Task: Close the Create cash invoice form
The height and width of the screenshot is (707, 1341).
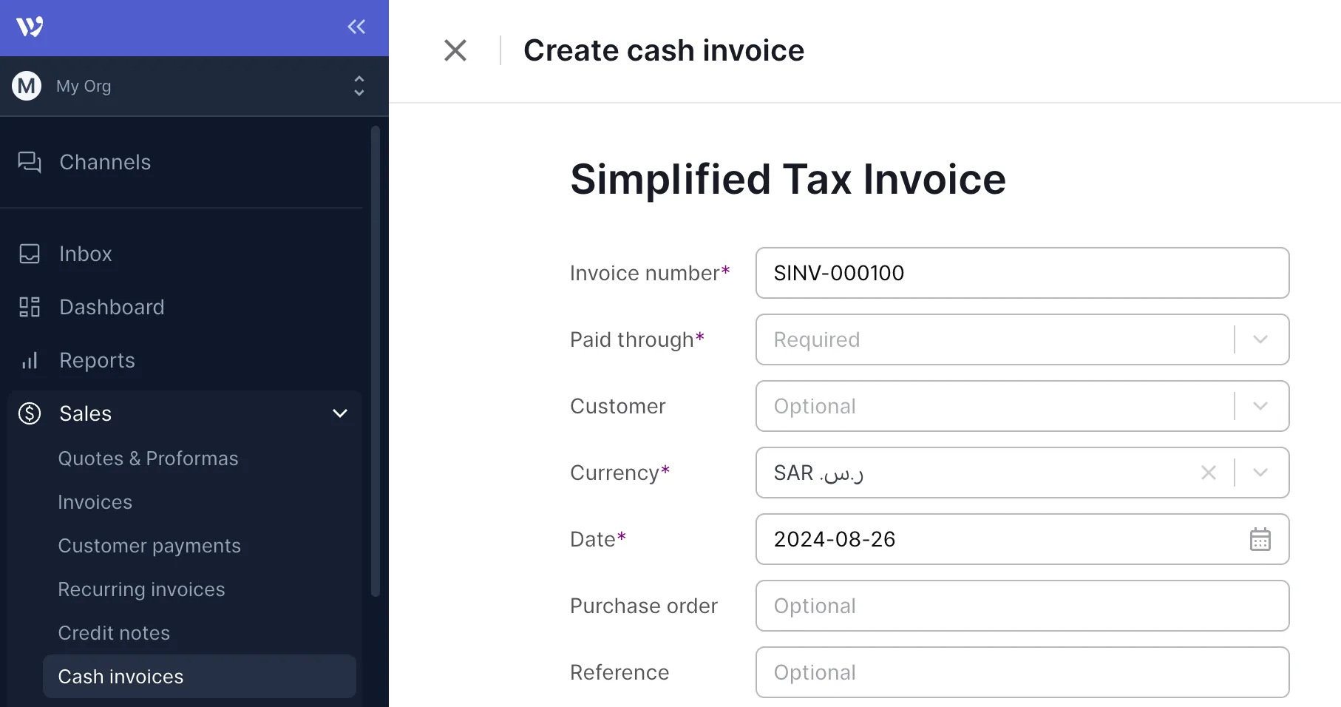Action: click(455, 50)
